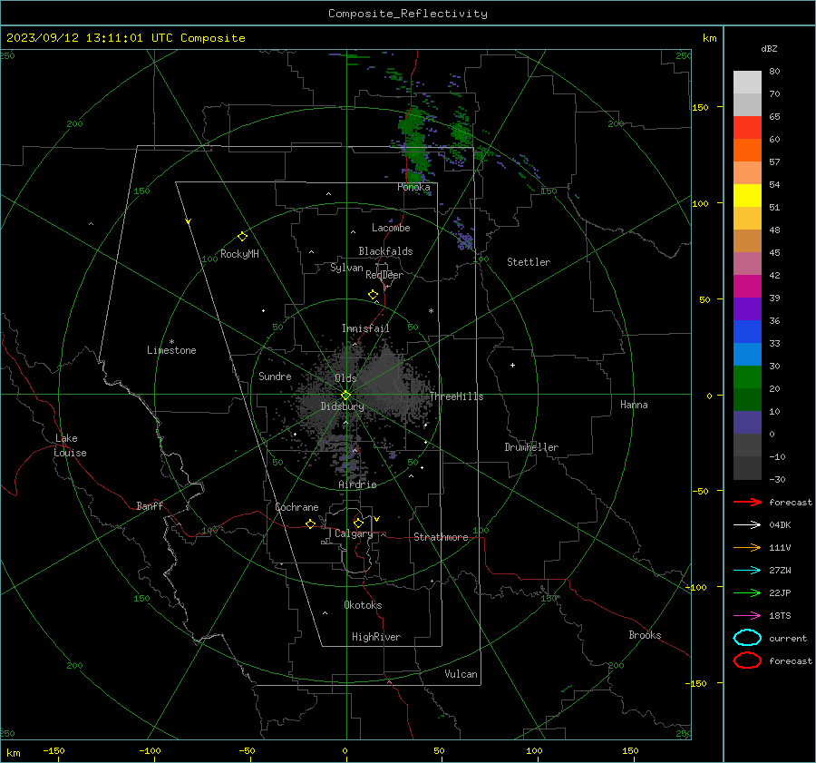The width and height of the screenshot is (816, 763).
Task: Select the purple swatch between 39 and 36
Action: [747, 309]
